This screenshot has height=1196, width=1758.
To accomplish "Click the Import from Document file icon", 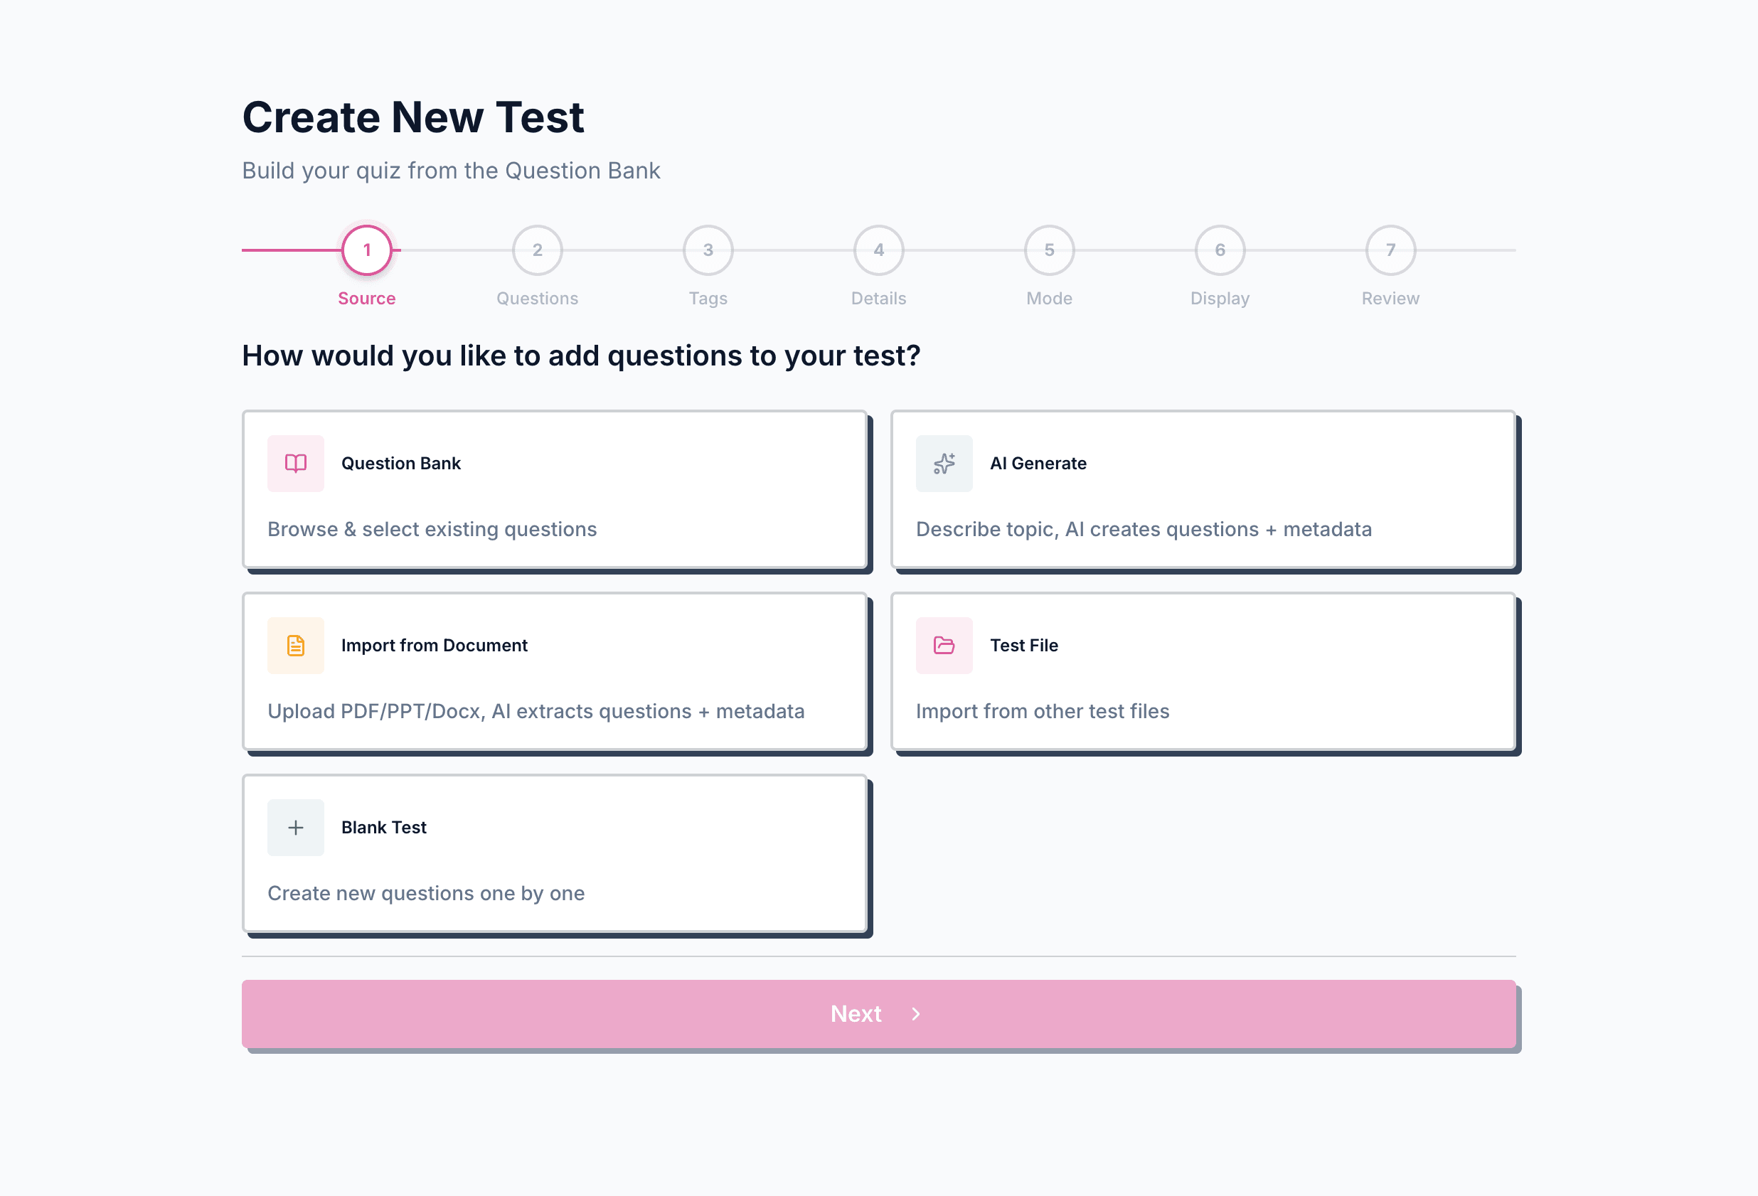I will coord(295,645).
